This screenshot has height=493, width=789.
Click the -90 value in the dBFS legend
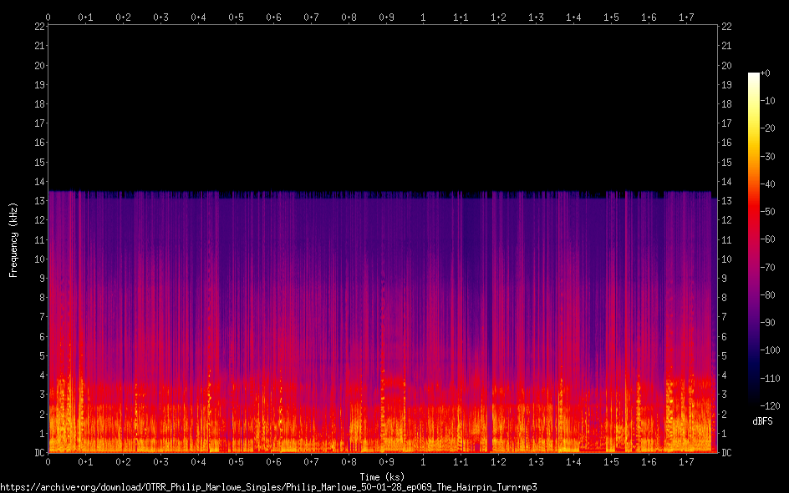pos(769,324)
